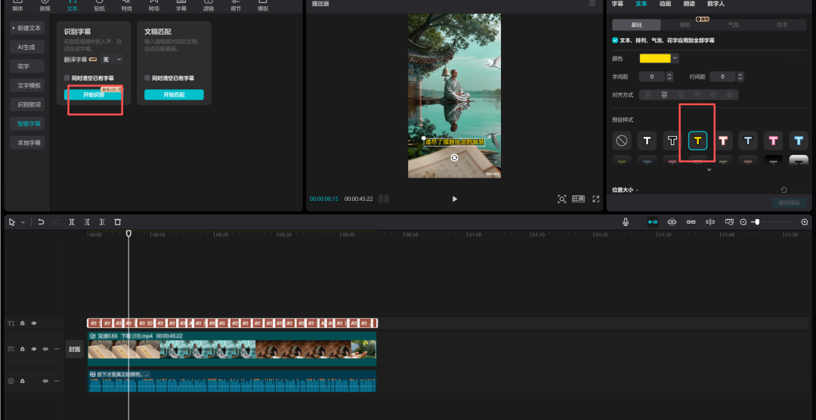
Task: Hide the subtitle text track
Action: [34, 323]
